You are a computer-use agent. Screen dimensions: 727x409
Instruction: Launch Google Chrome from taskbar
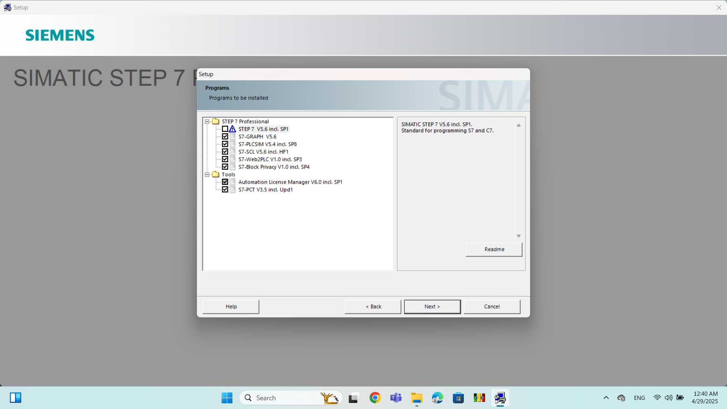(x=375, y=398)
